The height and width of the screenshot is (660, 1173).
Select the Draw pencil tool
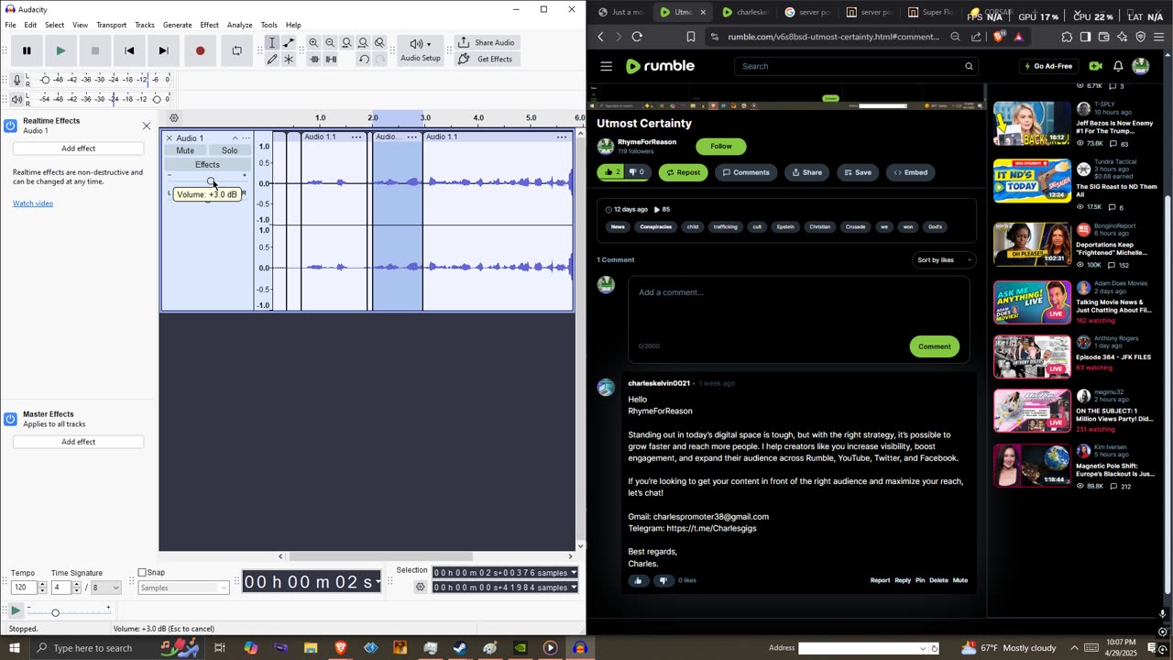[x=272, y=59]
